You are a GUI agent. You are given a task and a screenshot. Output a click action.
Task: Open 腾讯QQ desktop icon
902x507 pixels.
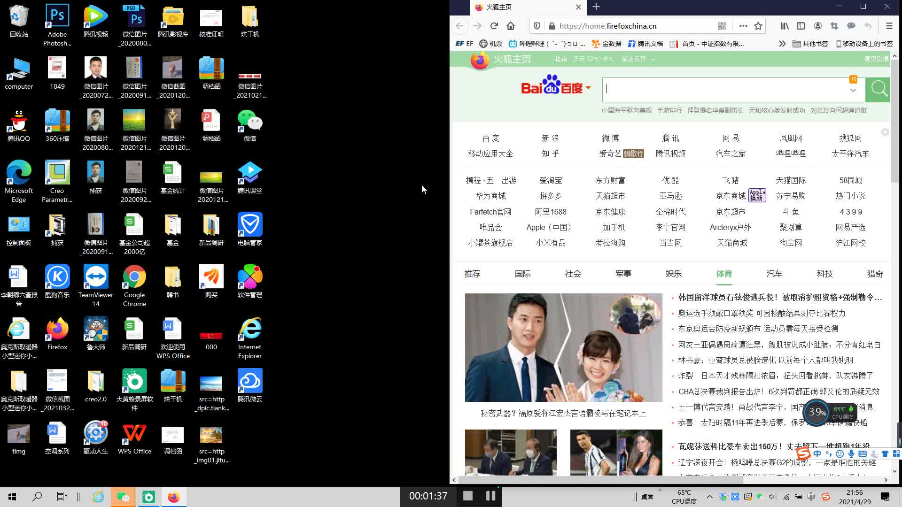[19, 125]
